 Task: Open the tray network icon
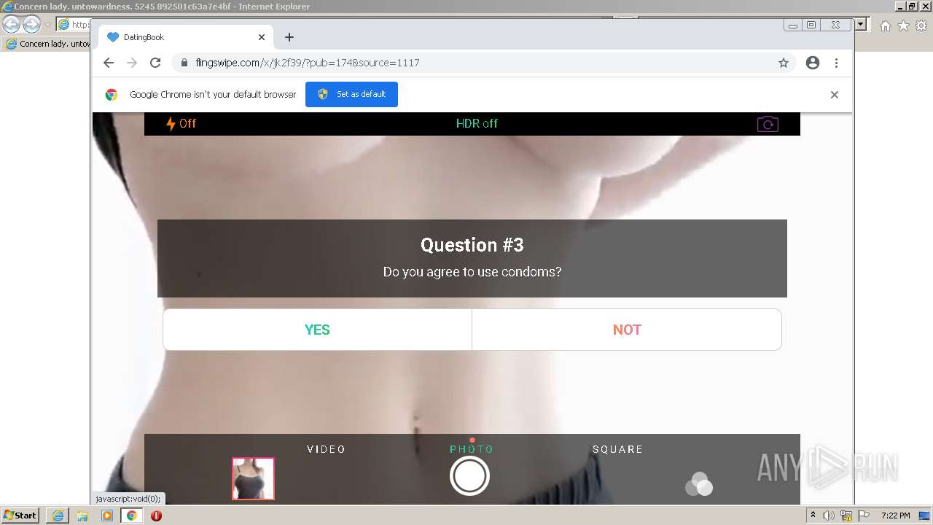click(846, 516)
